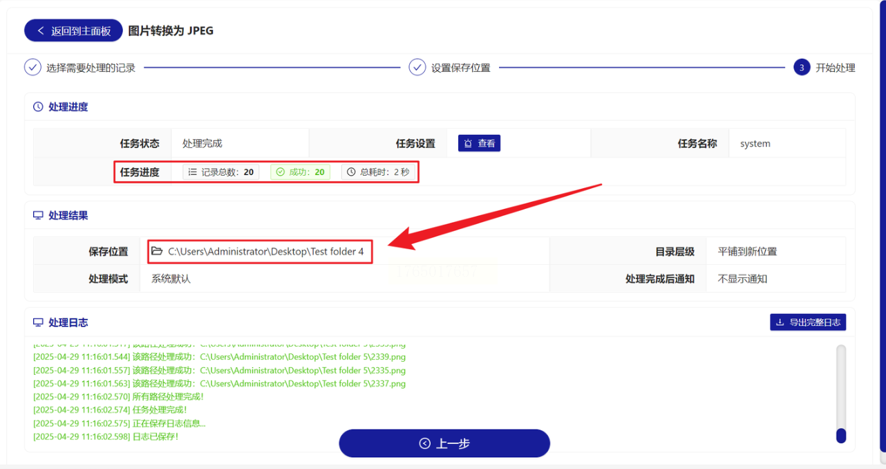Image resolution: width=886 pixels, height=469 pixels.
Task: Select the 设置保存位置 step label
Action: (461, 68)
